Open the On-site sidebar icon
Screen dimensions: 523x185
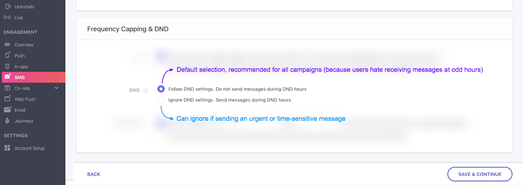(x=7, y=88)
